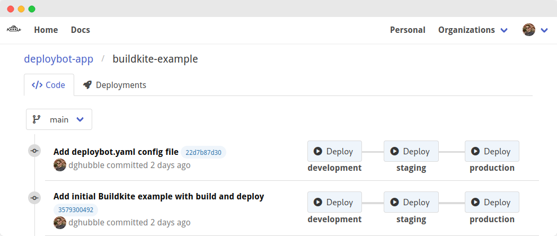Click the user avatar in header
The height and width of the screenshot is (236, 557).
pyautogui.click(x=528, y=30)
